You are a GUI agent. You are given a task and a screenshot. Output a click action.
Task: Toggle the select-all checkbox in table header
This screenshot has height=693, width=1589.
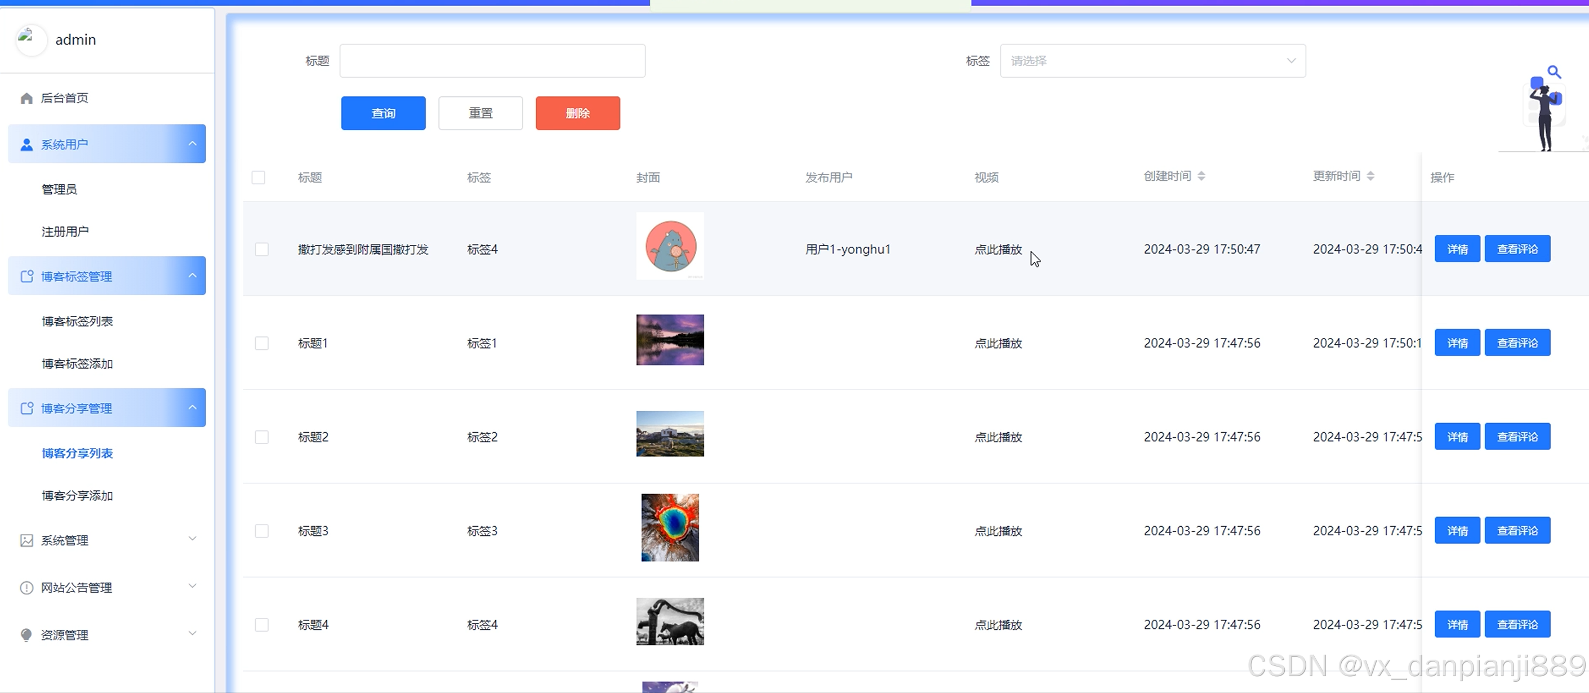[x=259, y=177]
